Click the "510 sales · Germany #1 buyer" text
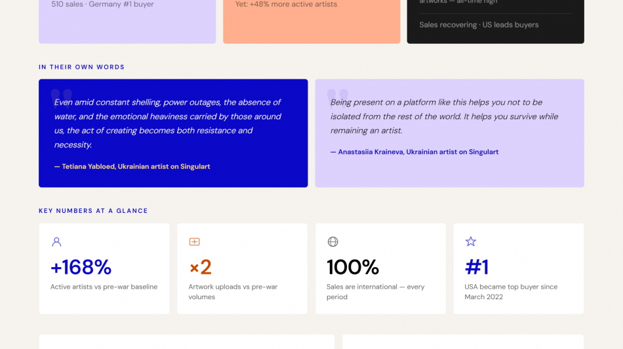This screenshot has height=349, width=623. pos(103,4)
